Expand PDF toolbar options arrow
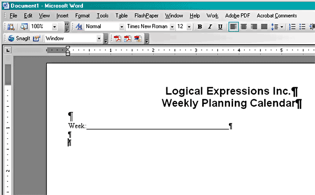 (x=147, y=38)
